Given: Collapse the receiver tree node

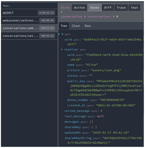Looking at the screenshot, I should tap(62, 50).
